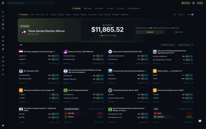Open the mobile phone icon in the left sidebar
The image size is (206, 129).
point(3,70)
